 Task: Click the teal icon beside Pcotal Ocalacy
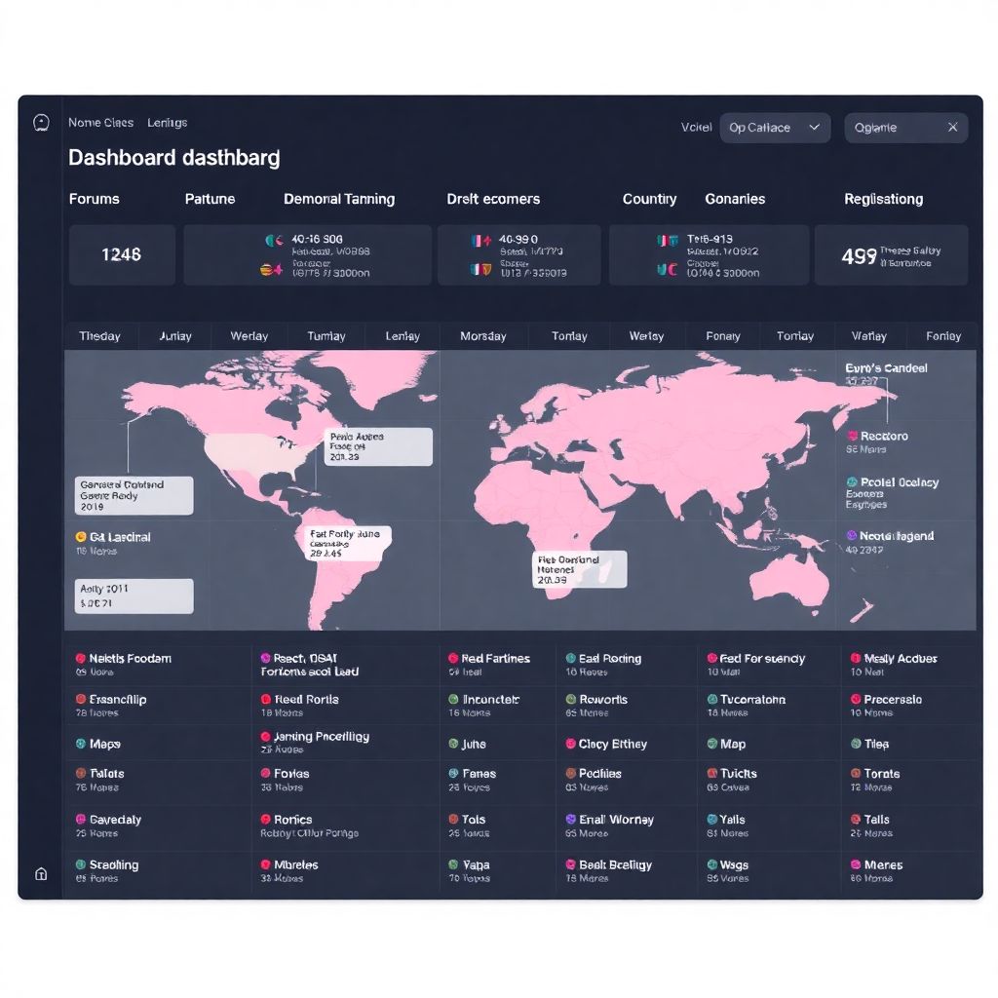click(x=853, y=482)
